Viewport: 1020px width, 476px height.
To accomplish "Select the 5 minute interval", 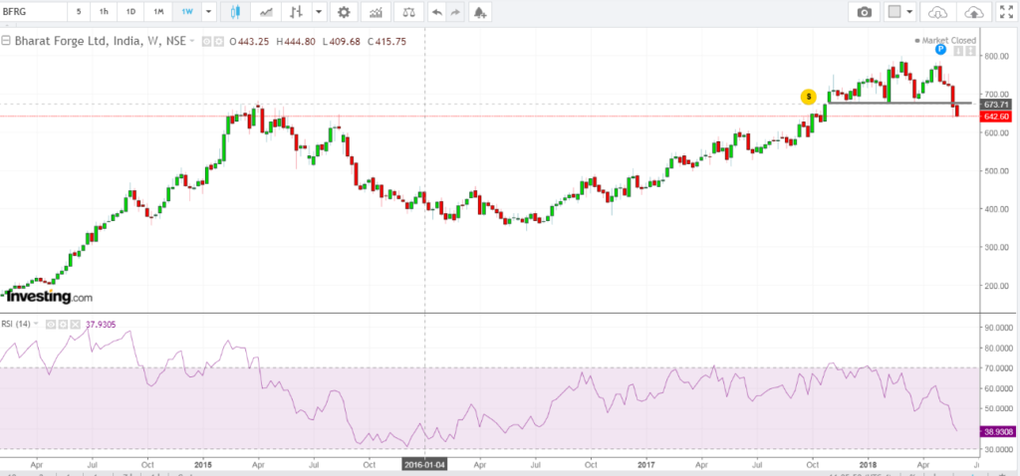I will point(79,12).
